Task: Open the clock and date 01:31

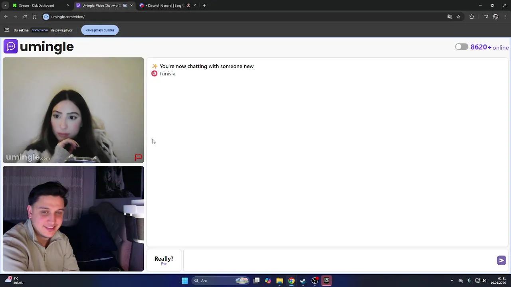Action: coord(499,281)
